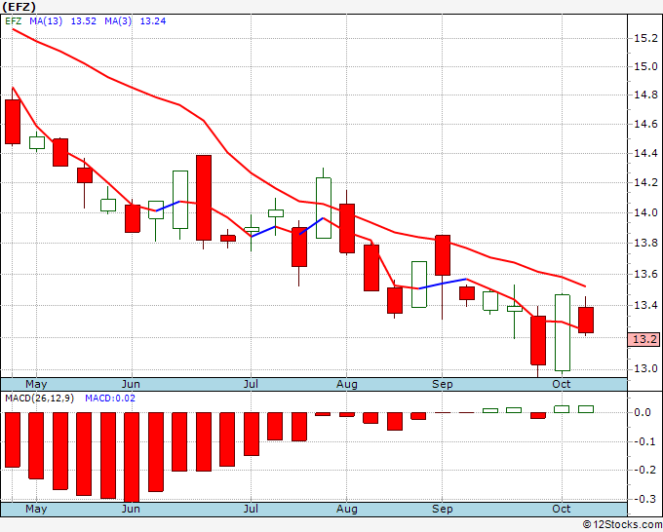The height and width of the screenshot is (532, 663).
Task: Click the MACD:0.02 value label
Action: point(110,399)
